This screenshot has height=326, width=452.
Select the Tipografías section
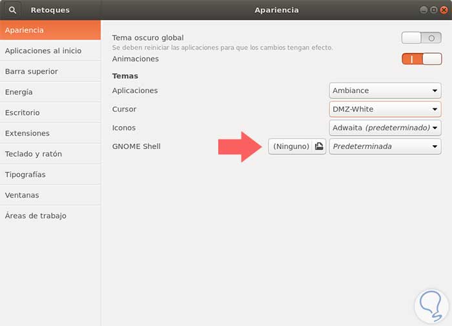pyautogui.click(x=50, y=174)
